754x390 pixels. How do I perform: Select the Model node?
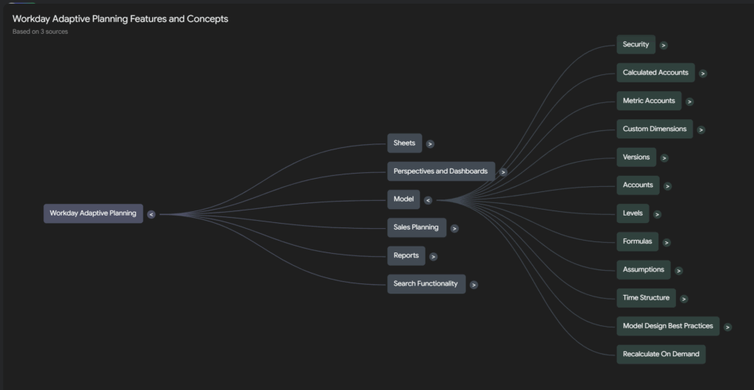(x=404, y=199)
